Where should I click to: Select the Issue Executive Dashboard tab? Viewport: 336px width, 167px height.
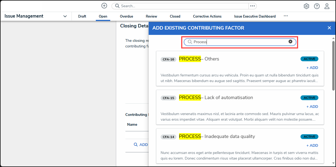(x=255, y=16)
